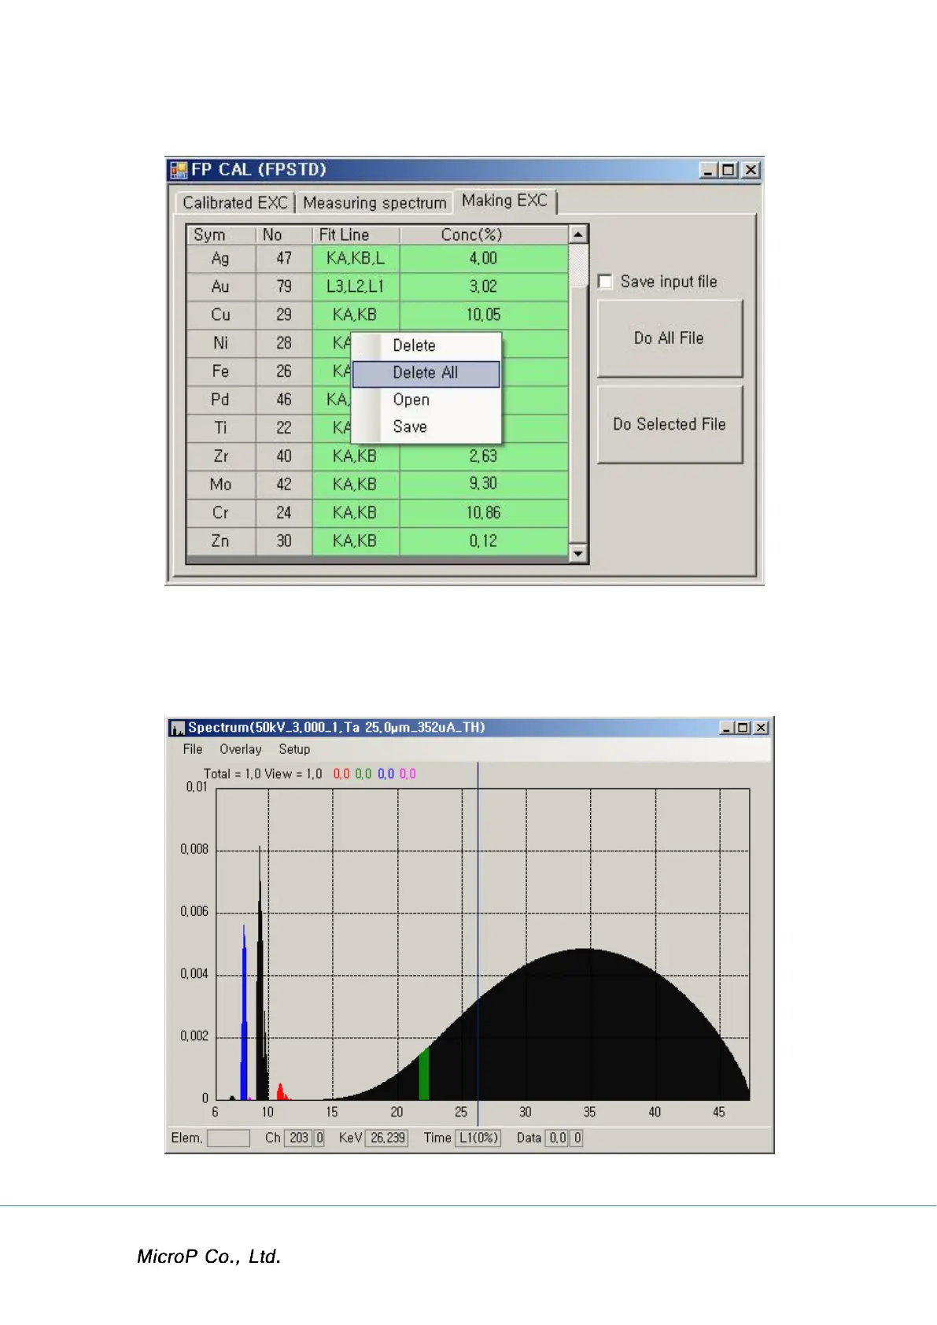Click the Data field showing 0,0
The image size is (937, 1325).
(558, 1138)
